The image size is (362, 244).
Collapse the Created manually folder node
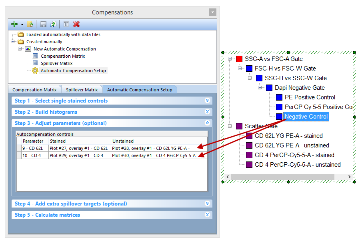tap(13, 42)
